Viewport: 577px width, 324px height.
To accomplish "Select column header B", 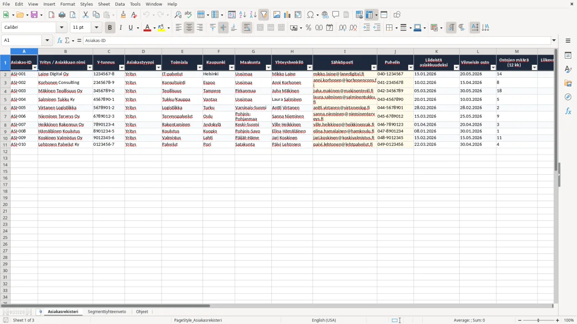I will tap(65, 51).
